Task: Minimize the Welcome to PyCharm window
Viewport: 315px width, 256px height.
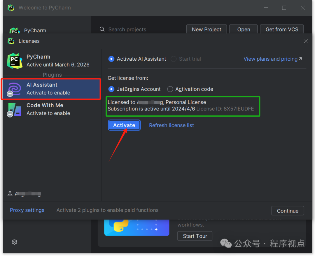Action: pos(266,8)
